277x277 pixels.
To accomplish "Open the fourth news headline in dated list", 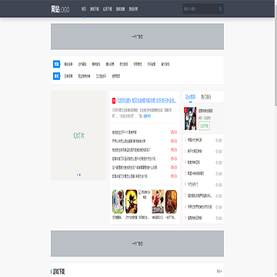I will coord(134,159).
